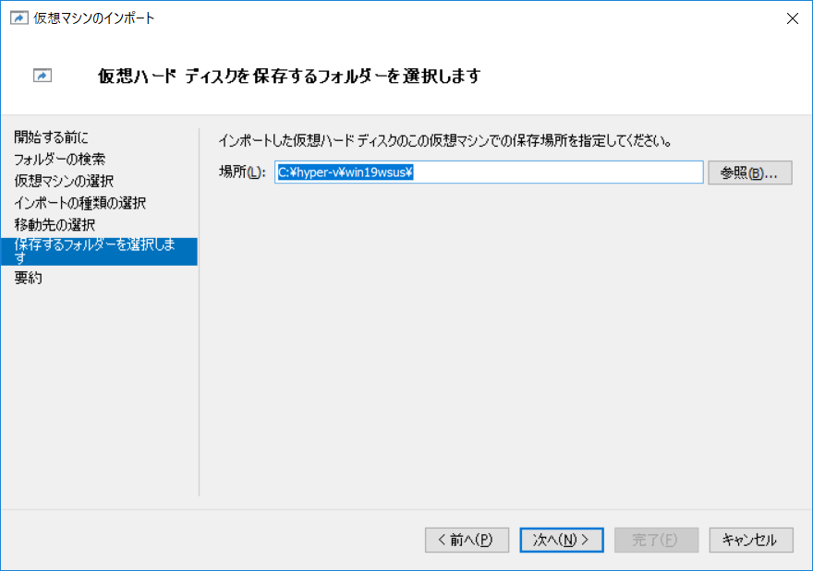Click the 次へ(N) button to proceed
This screenshot has width=813, height=571.
pyautogui.click(x=561, y=540)
